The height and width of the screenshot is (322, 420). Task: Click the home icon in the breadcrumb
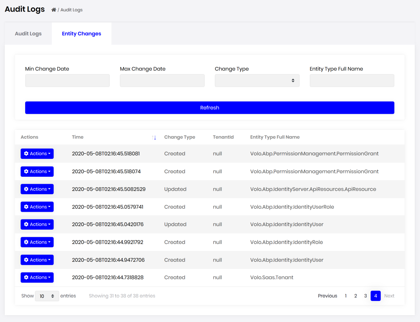[x=53, y=9]
